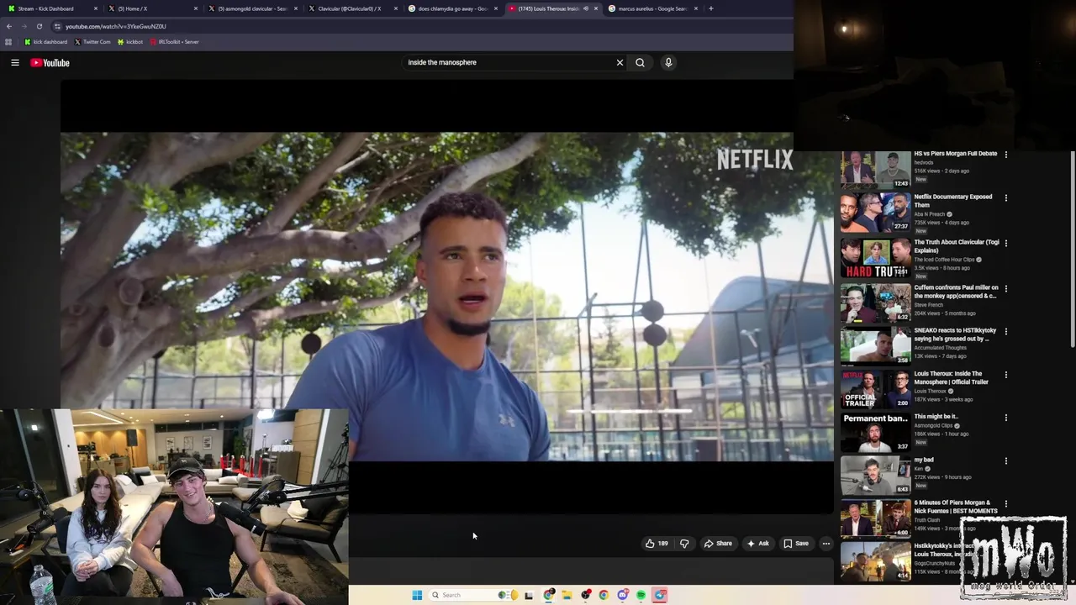This screenshot has height=605, width=1076.
Task: Mute the Louis Theroux tab audio icon
Action: pos(586,8)
